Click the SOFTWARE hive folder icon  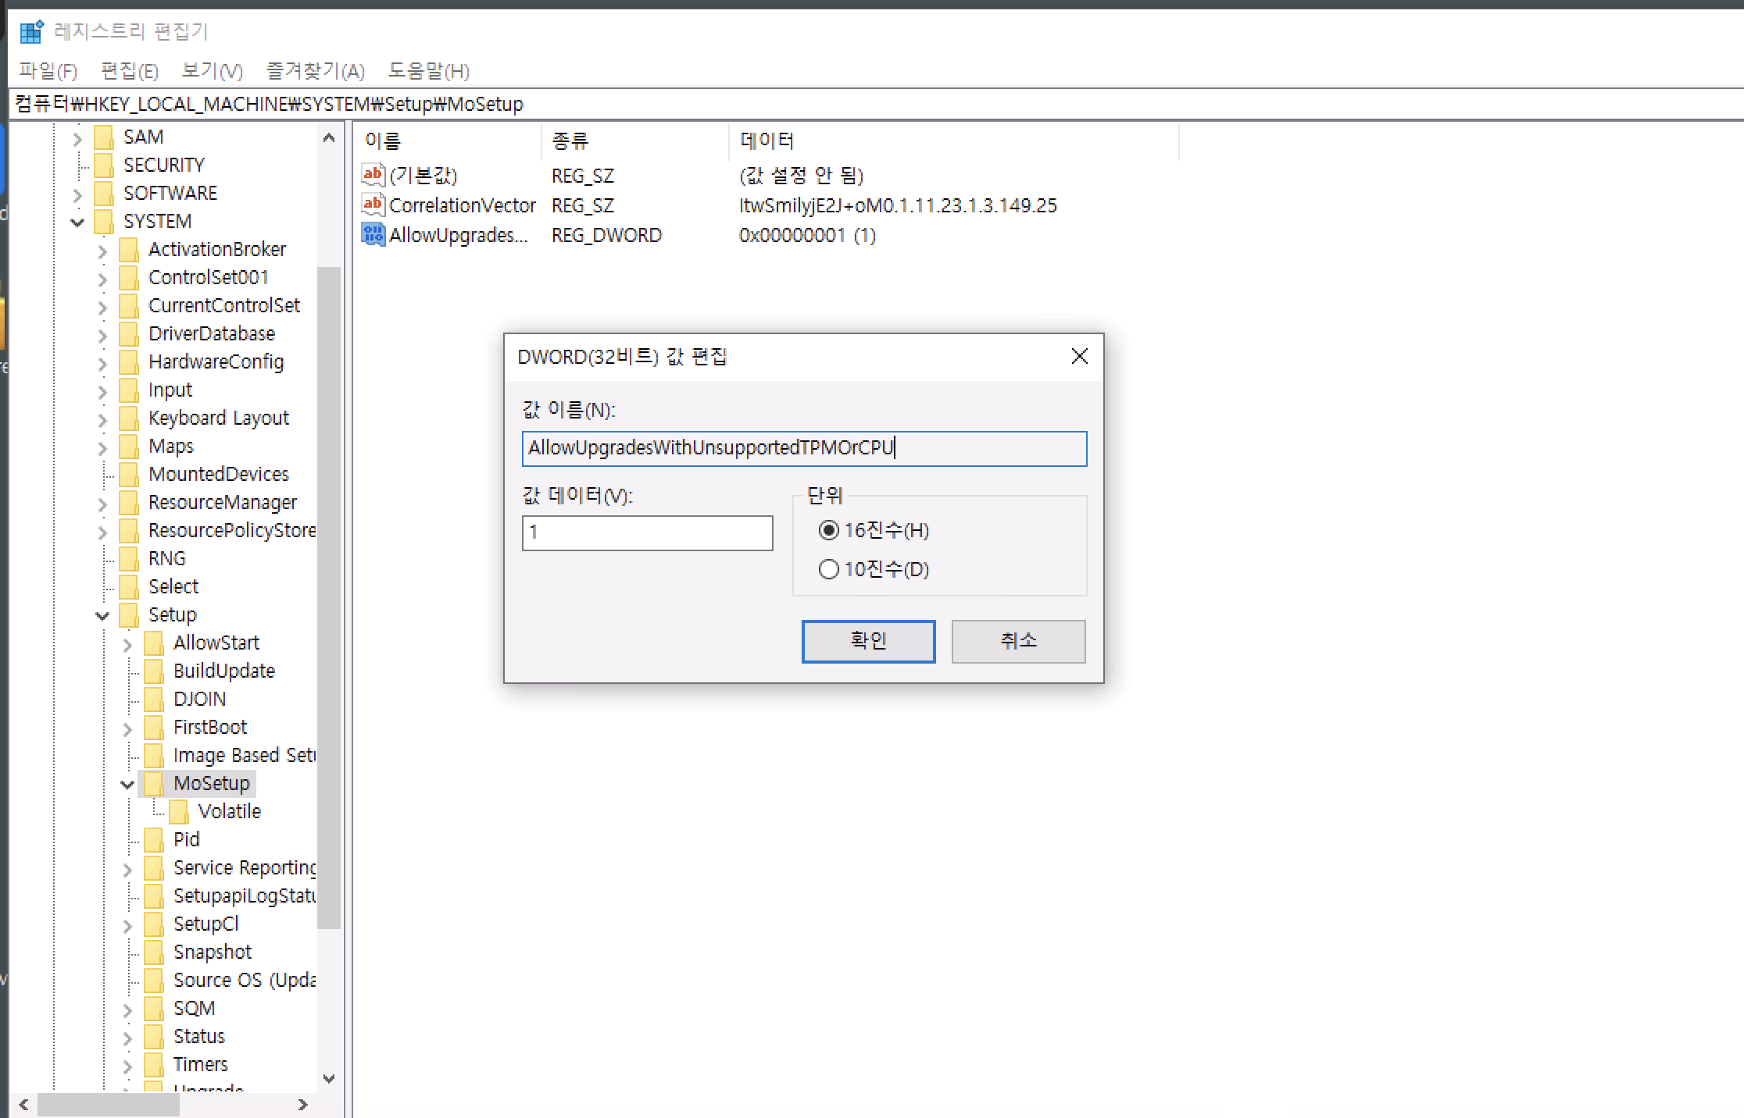point(104,193)
